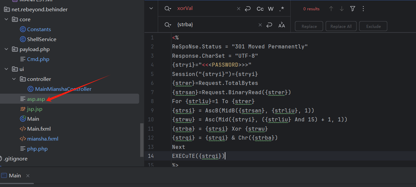Click the Main run tab icon
This screenshot has height=187, width=416.
4,175
